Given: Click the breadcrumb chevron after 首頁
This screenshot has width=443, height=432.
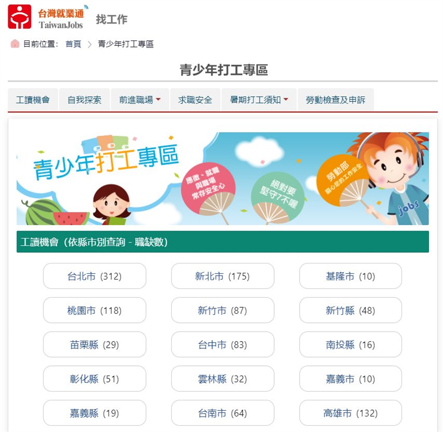Looking at the screenshot, I should (x=90, y=44).
